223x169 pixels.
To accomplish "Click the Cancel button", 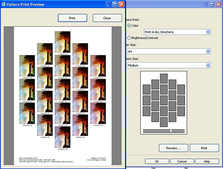I will [182, 162].
